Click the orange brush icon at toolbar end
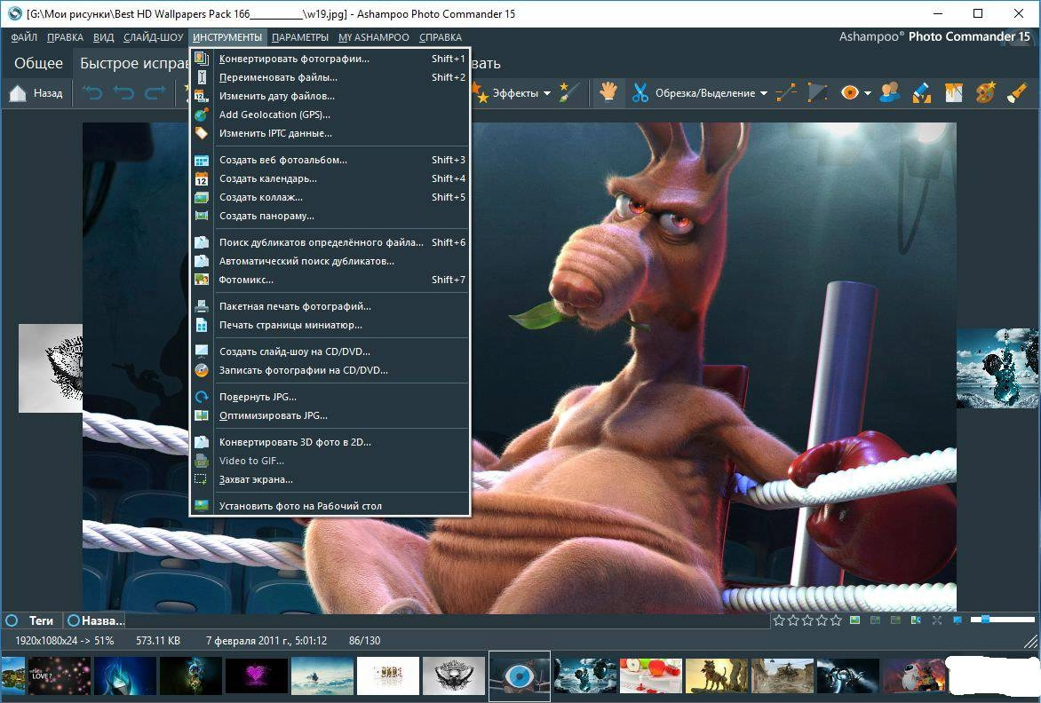1041x703 pixels. 1017,93
